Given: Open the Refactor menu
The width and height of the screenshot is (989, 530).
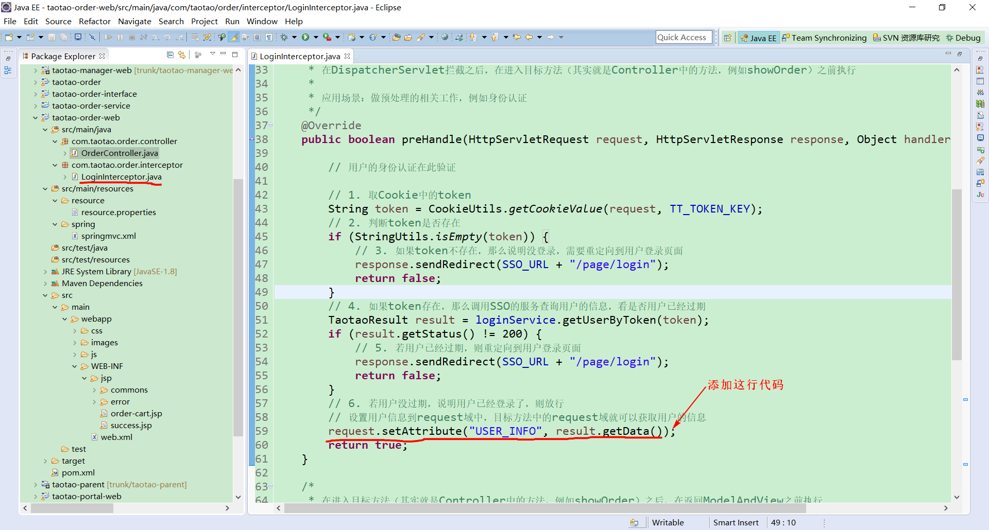Looking at the screenshot, I should tap(94, 21).
